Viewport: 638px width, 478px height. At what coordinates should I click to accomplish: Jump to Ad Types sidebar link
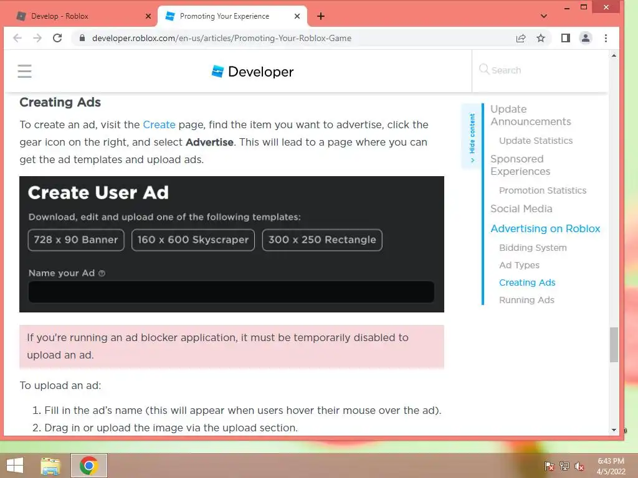(519, 265)
